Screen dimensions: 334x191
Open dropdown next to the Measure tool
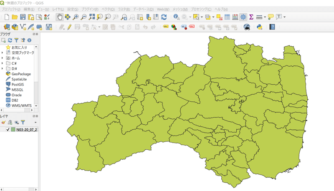pyautogui.click(x=265, y=17)
